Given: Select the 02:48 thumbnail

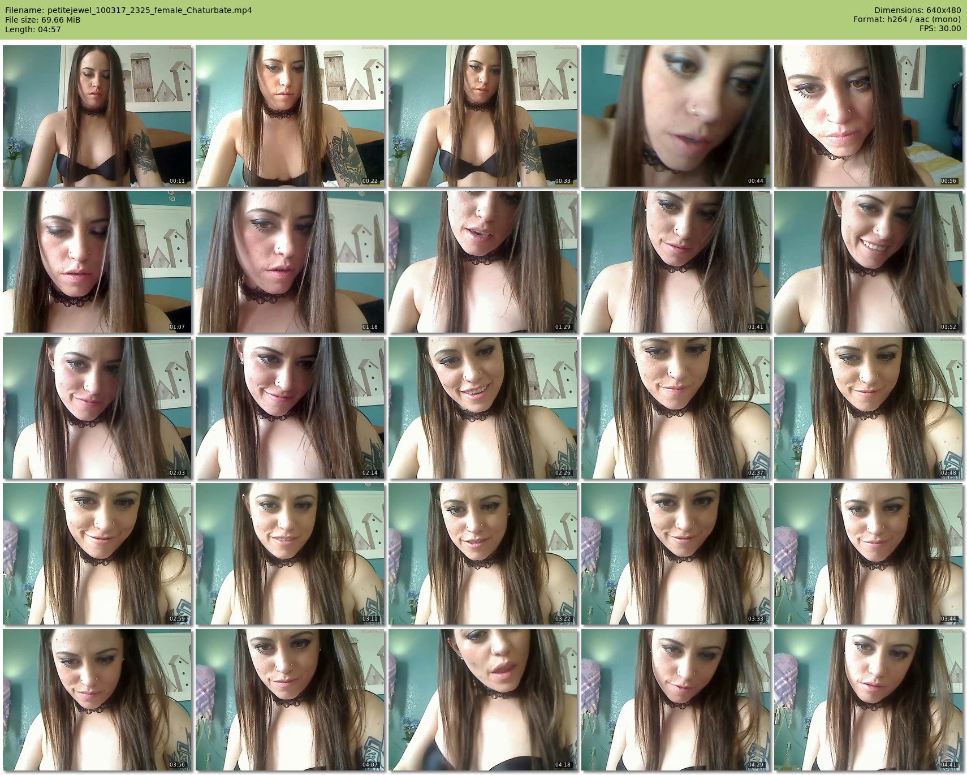Looking at the screenshot, I should click(x=869, y=408).
